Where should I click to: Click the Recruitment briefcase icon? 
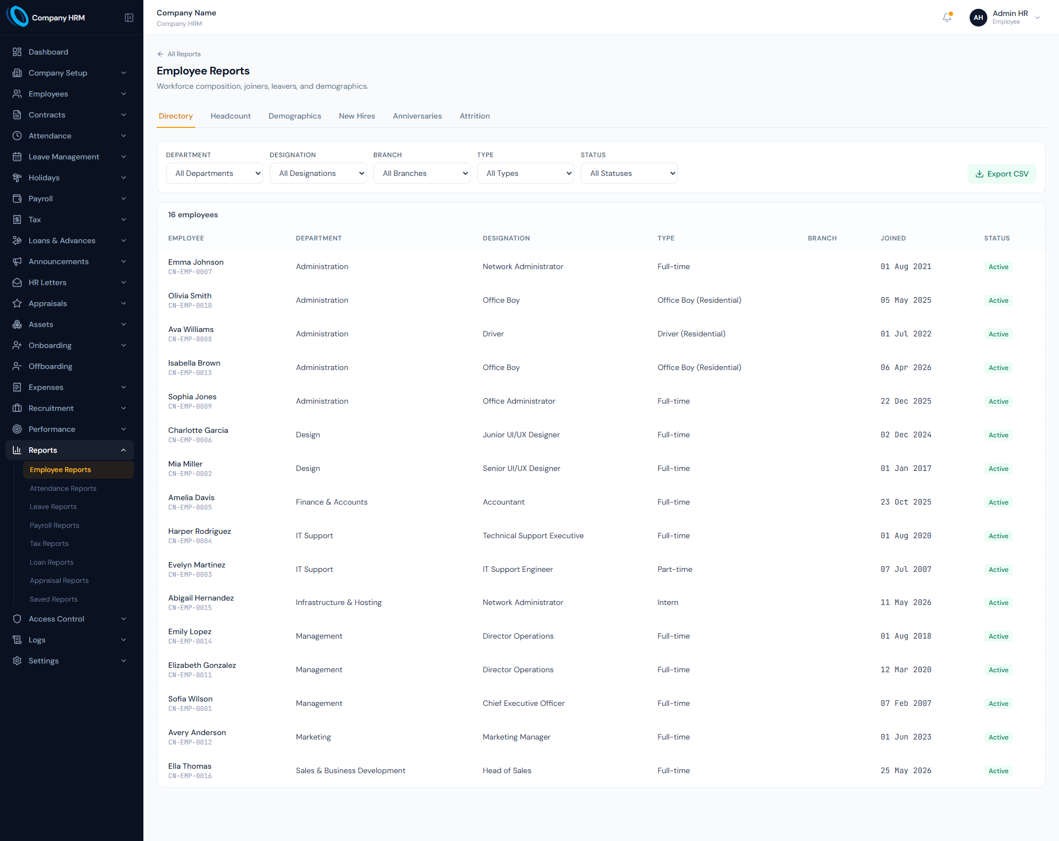point(17,408)
